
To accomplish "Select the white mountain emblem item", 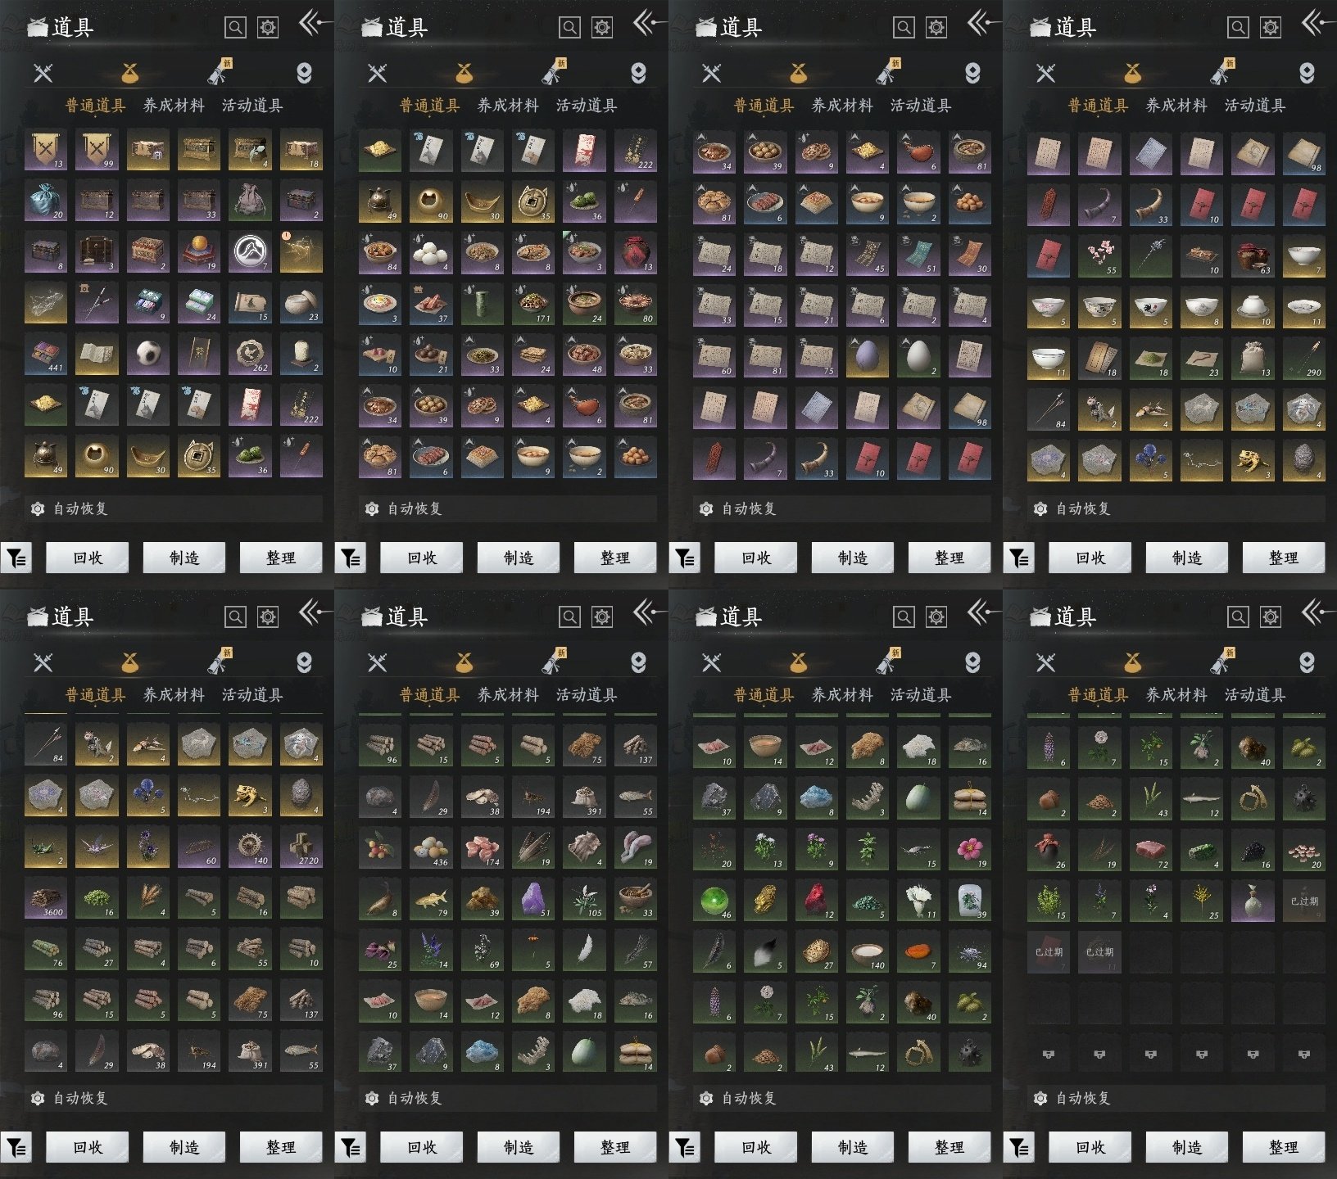I will (x=250, y=252).
